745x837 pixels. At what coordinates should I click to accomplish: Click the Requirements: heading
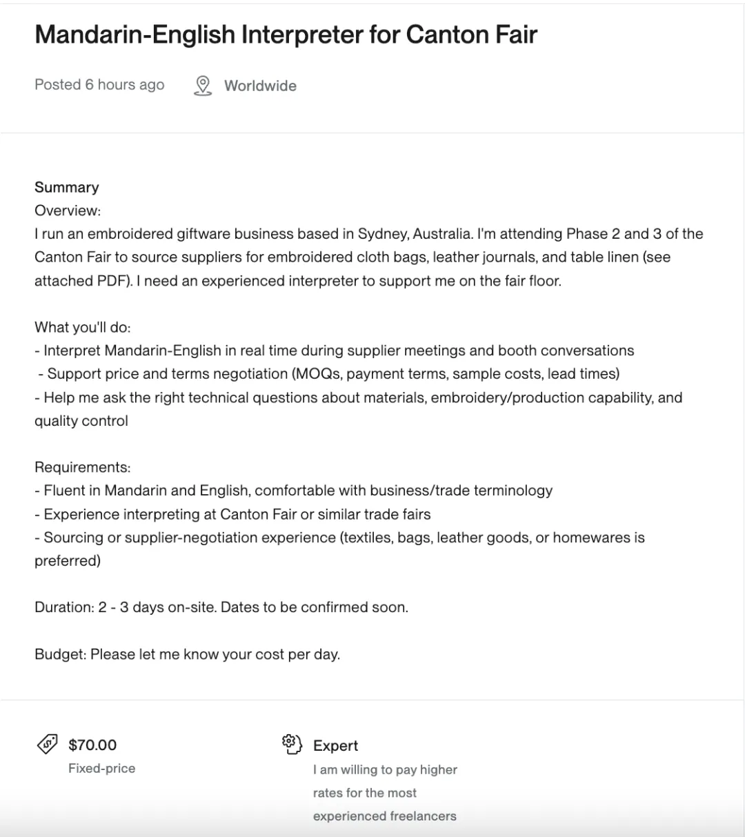click(x=82, y=467)
